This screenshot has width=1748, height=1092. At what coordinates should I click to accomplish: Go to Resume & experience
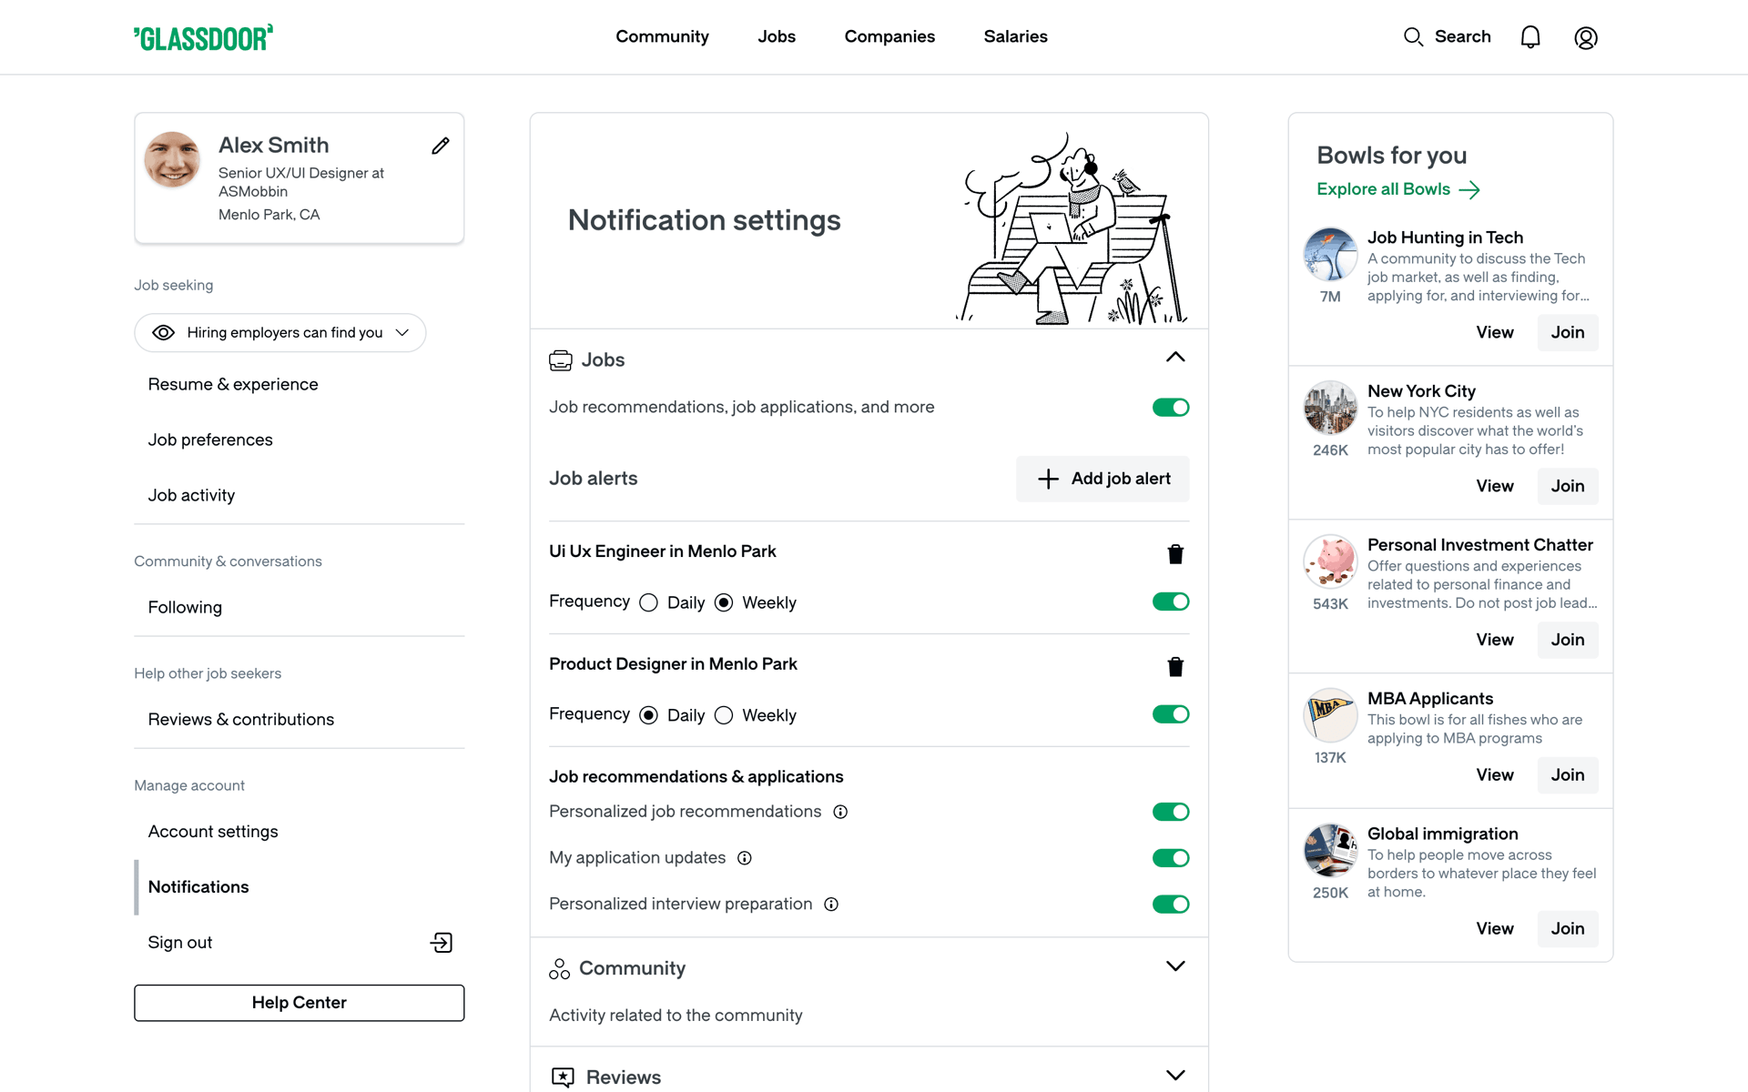point(233,385)
